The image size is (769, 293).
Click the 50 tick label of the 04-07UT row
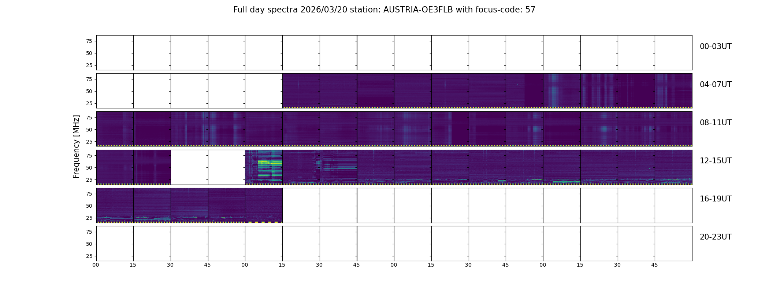pos(89,91)
